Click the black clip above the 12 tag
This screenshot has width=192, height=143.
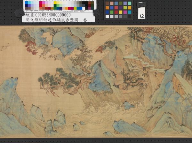(x=140, y=5)
